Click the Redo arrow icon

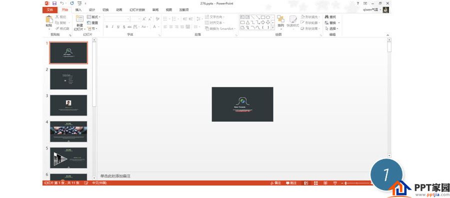[71, 3]
